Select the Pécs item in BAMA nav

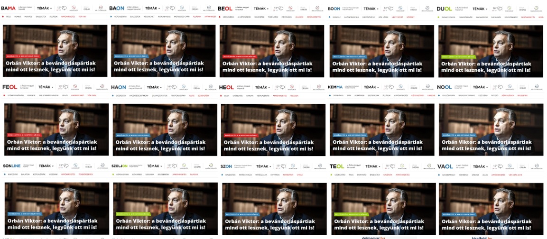tap(9, 17)
